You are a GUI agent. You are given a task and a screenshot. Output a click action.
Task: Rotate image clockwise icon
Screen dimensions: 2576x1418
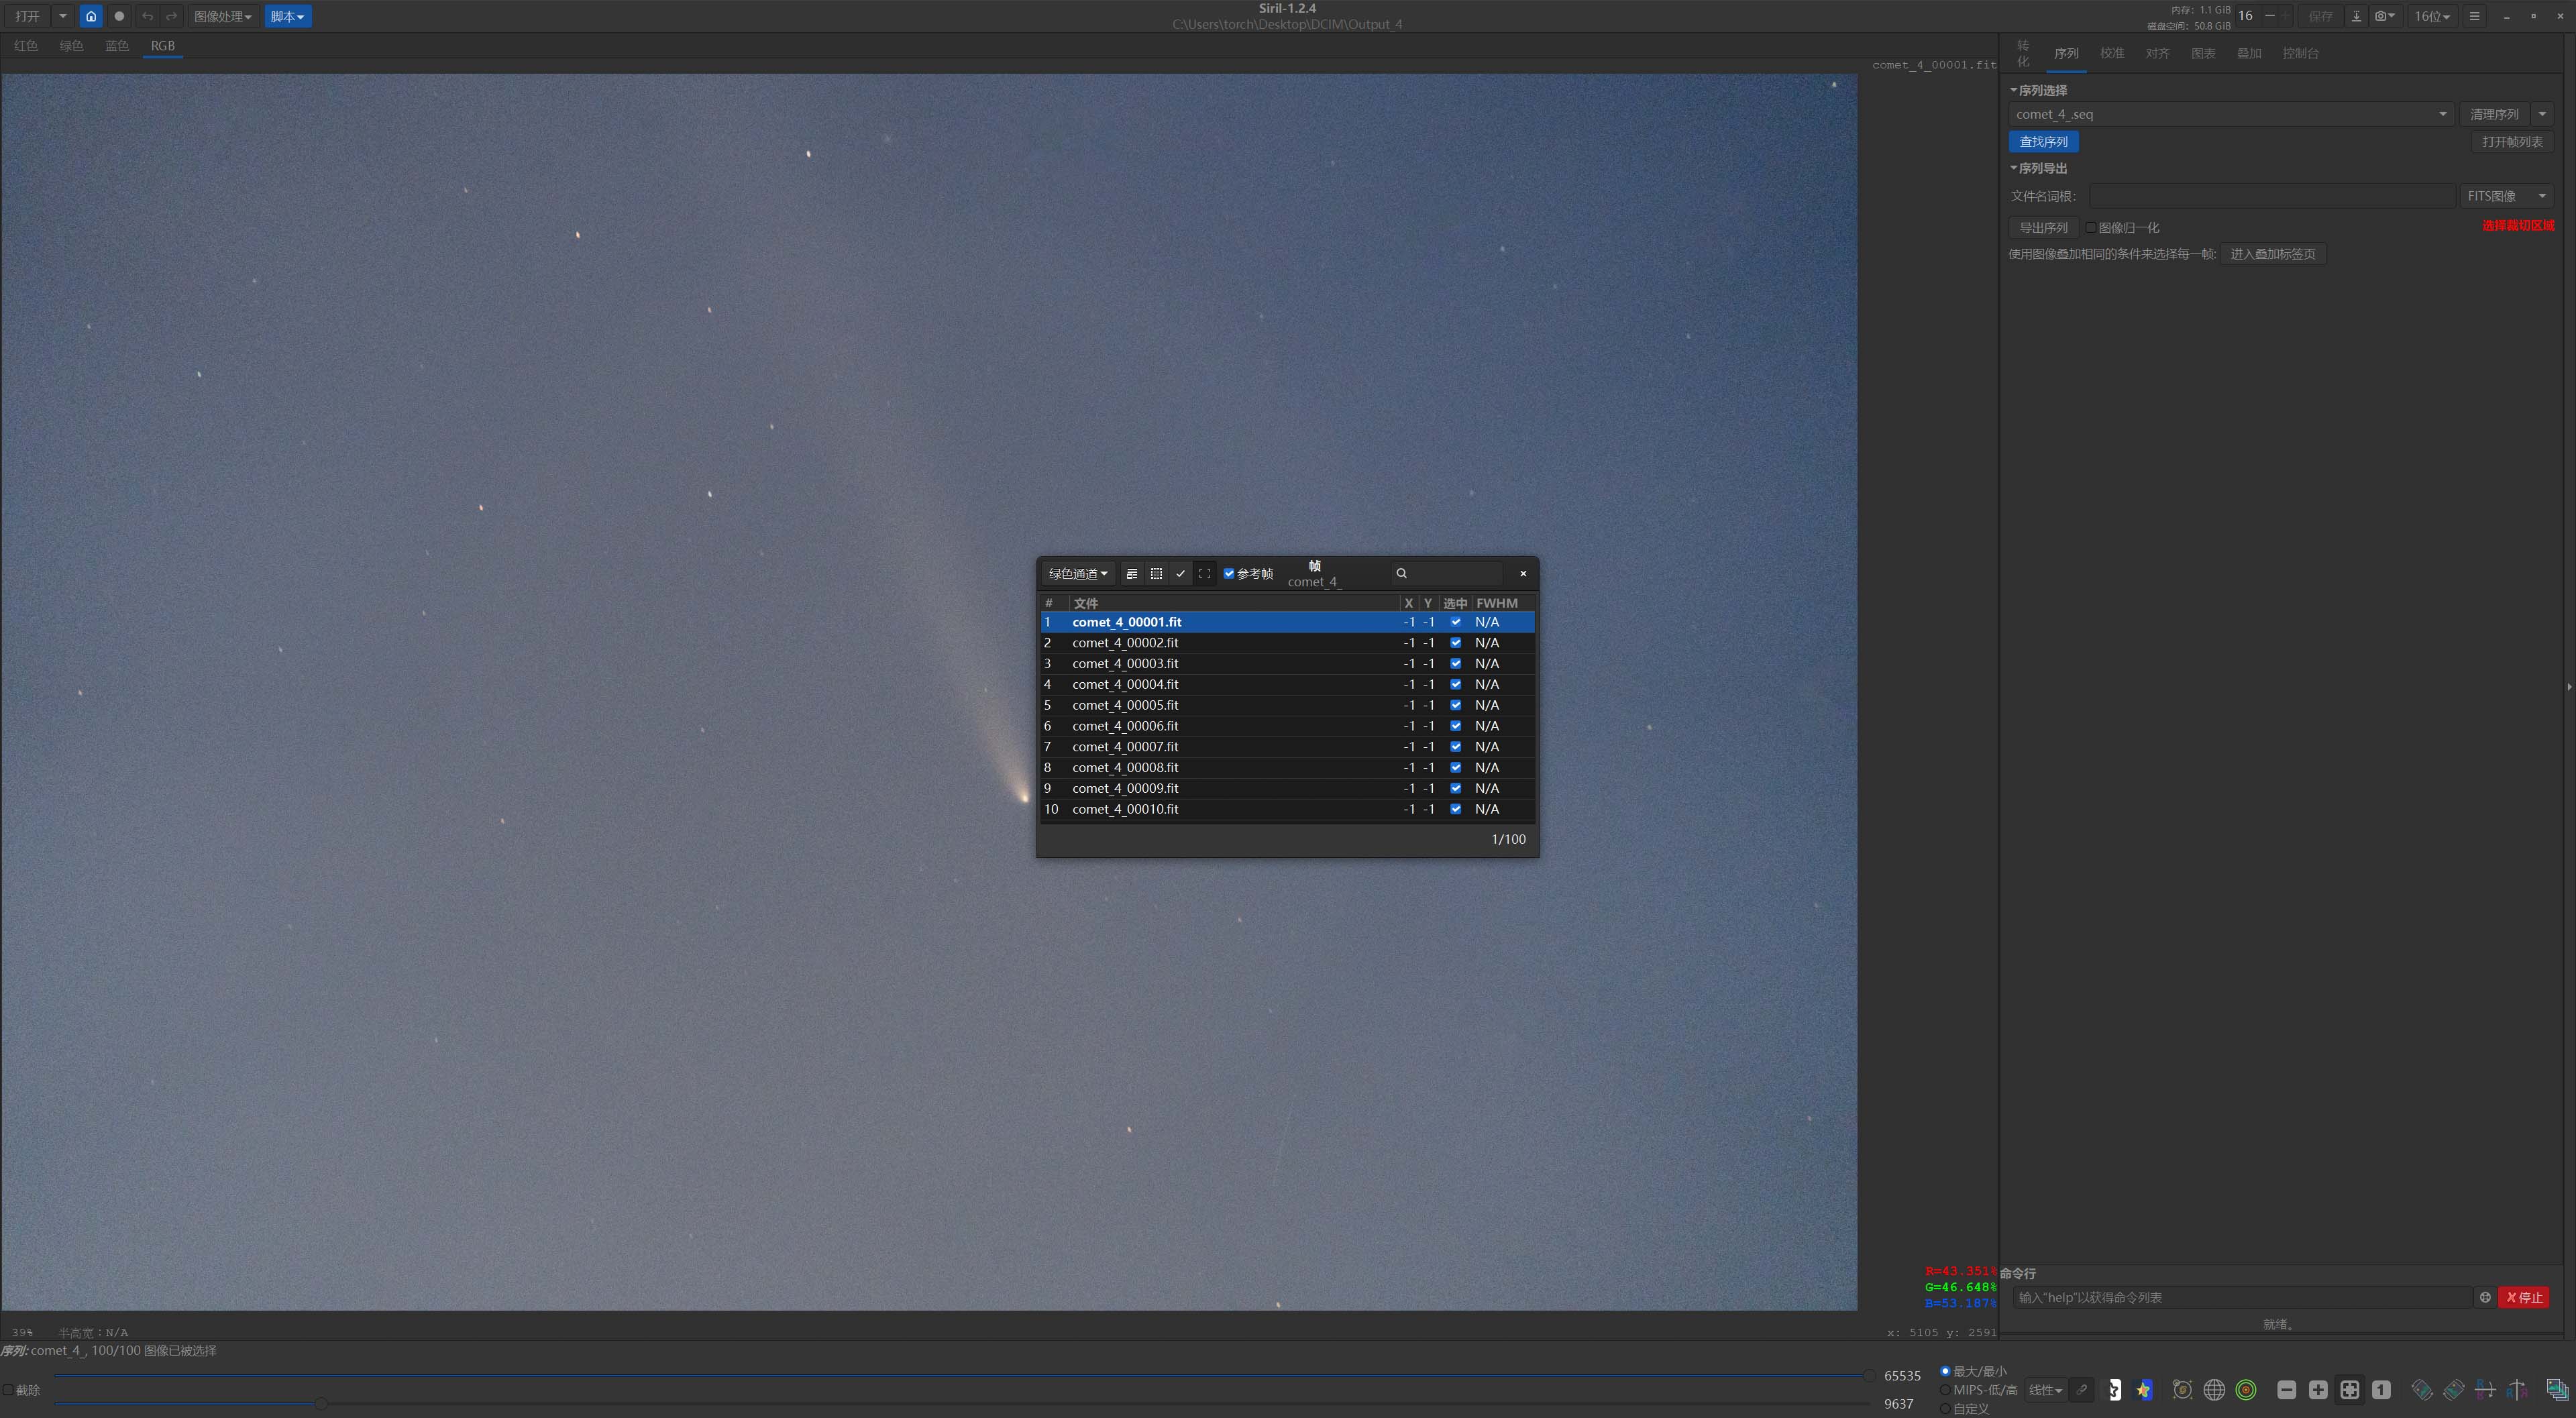tap(2453, 1390)
